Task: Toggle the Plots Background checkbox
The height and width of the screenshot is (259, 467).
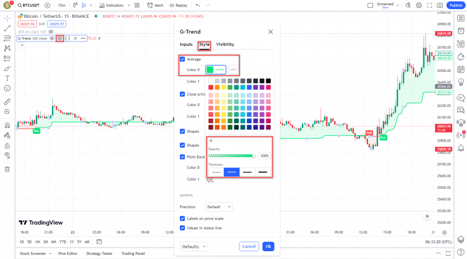Action: coord(182,157)
